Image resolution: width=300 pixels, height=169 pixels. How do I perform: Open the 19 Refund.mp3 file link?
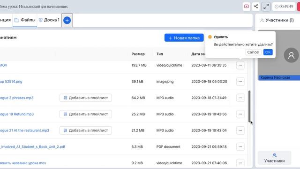[x=17, y=114]
